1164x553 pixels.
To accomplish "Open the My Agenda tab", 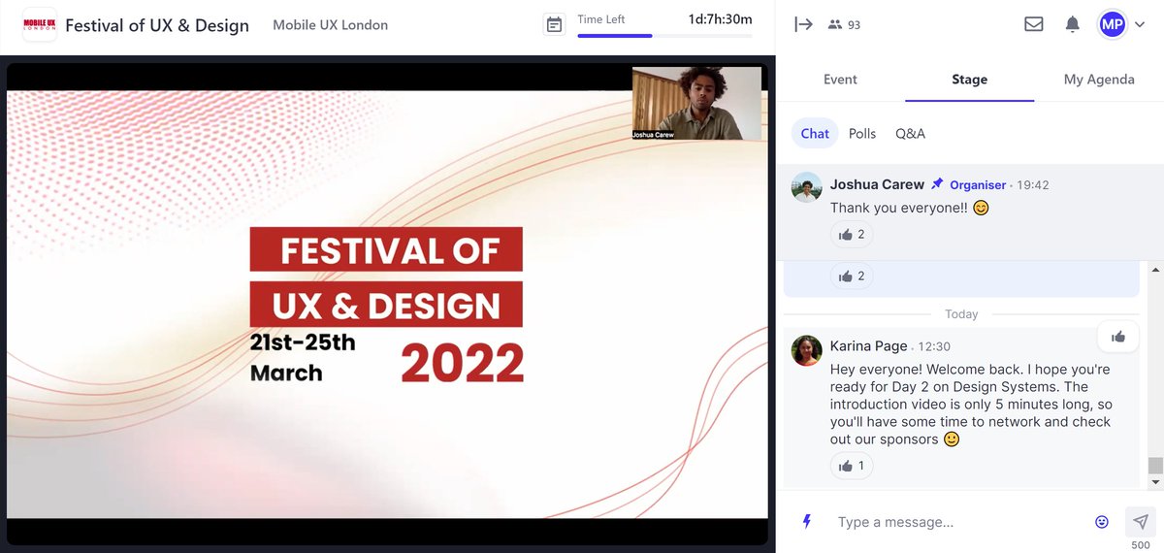I will [x=1099, y=80].
